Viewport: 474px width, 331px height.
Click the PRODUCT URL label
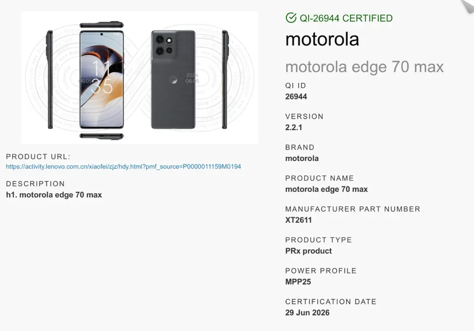click(x=38, y=157)
